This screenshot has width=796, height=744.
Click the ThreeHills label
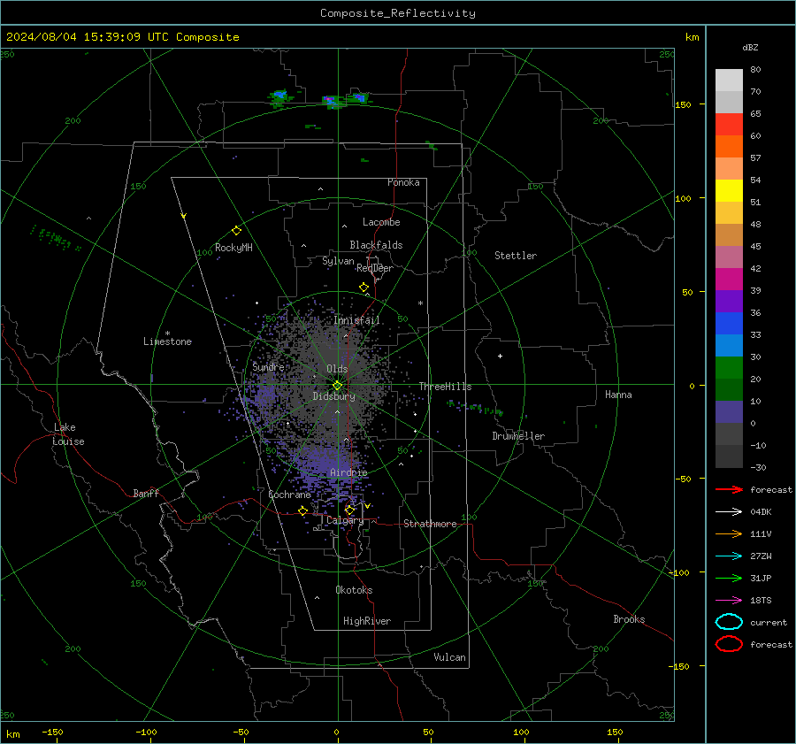coord(445,387)
